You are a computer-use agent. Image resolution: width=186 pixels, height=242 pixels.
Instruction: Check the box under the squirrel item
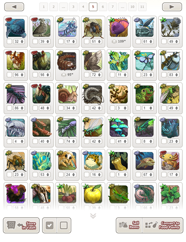point(10,75)
